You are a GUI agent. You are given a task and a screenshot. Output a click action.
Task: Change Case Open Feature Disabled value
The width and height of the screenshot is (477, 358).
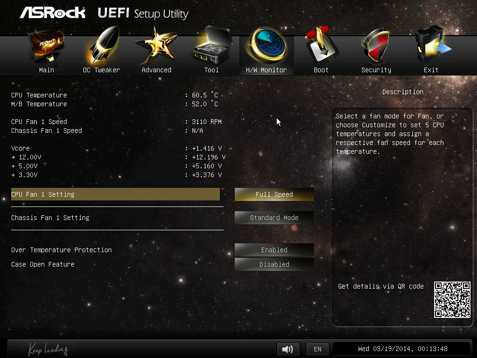point(274,264)
